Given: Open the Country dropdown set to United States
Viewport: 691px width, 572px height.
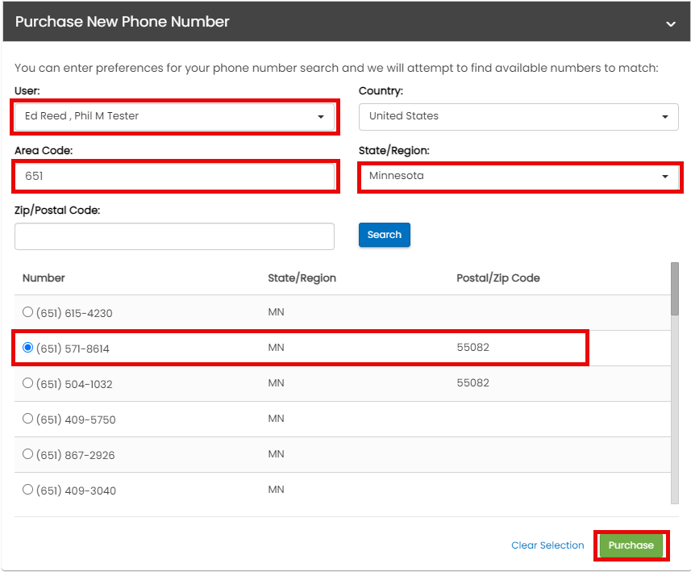Looking at the screenshot, I should (x=518, y=117).
